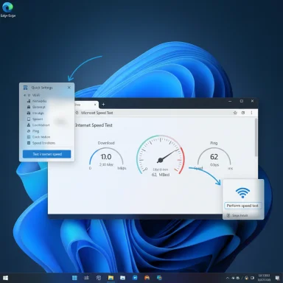Click the Quick Settings panel header icon
The height and width of the screenshot is (283, 283).
tap(25, 88)
